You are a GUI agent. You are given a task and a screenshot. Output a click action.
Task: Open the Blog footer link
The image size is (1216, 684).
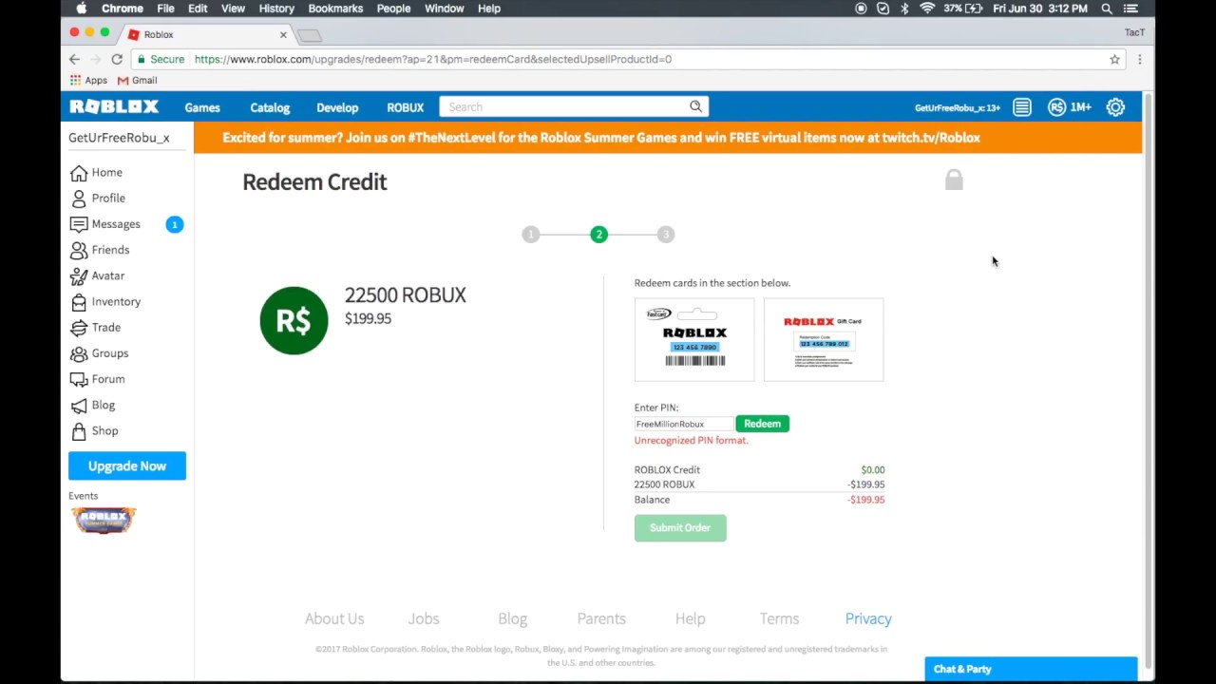click(x=512, y=618)
